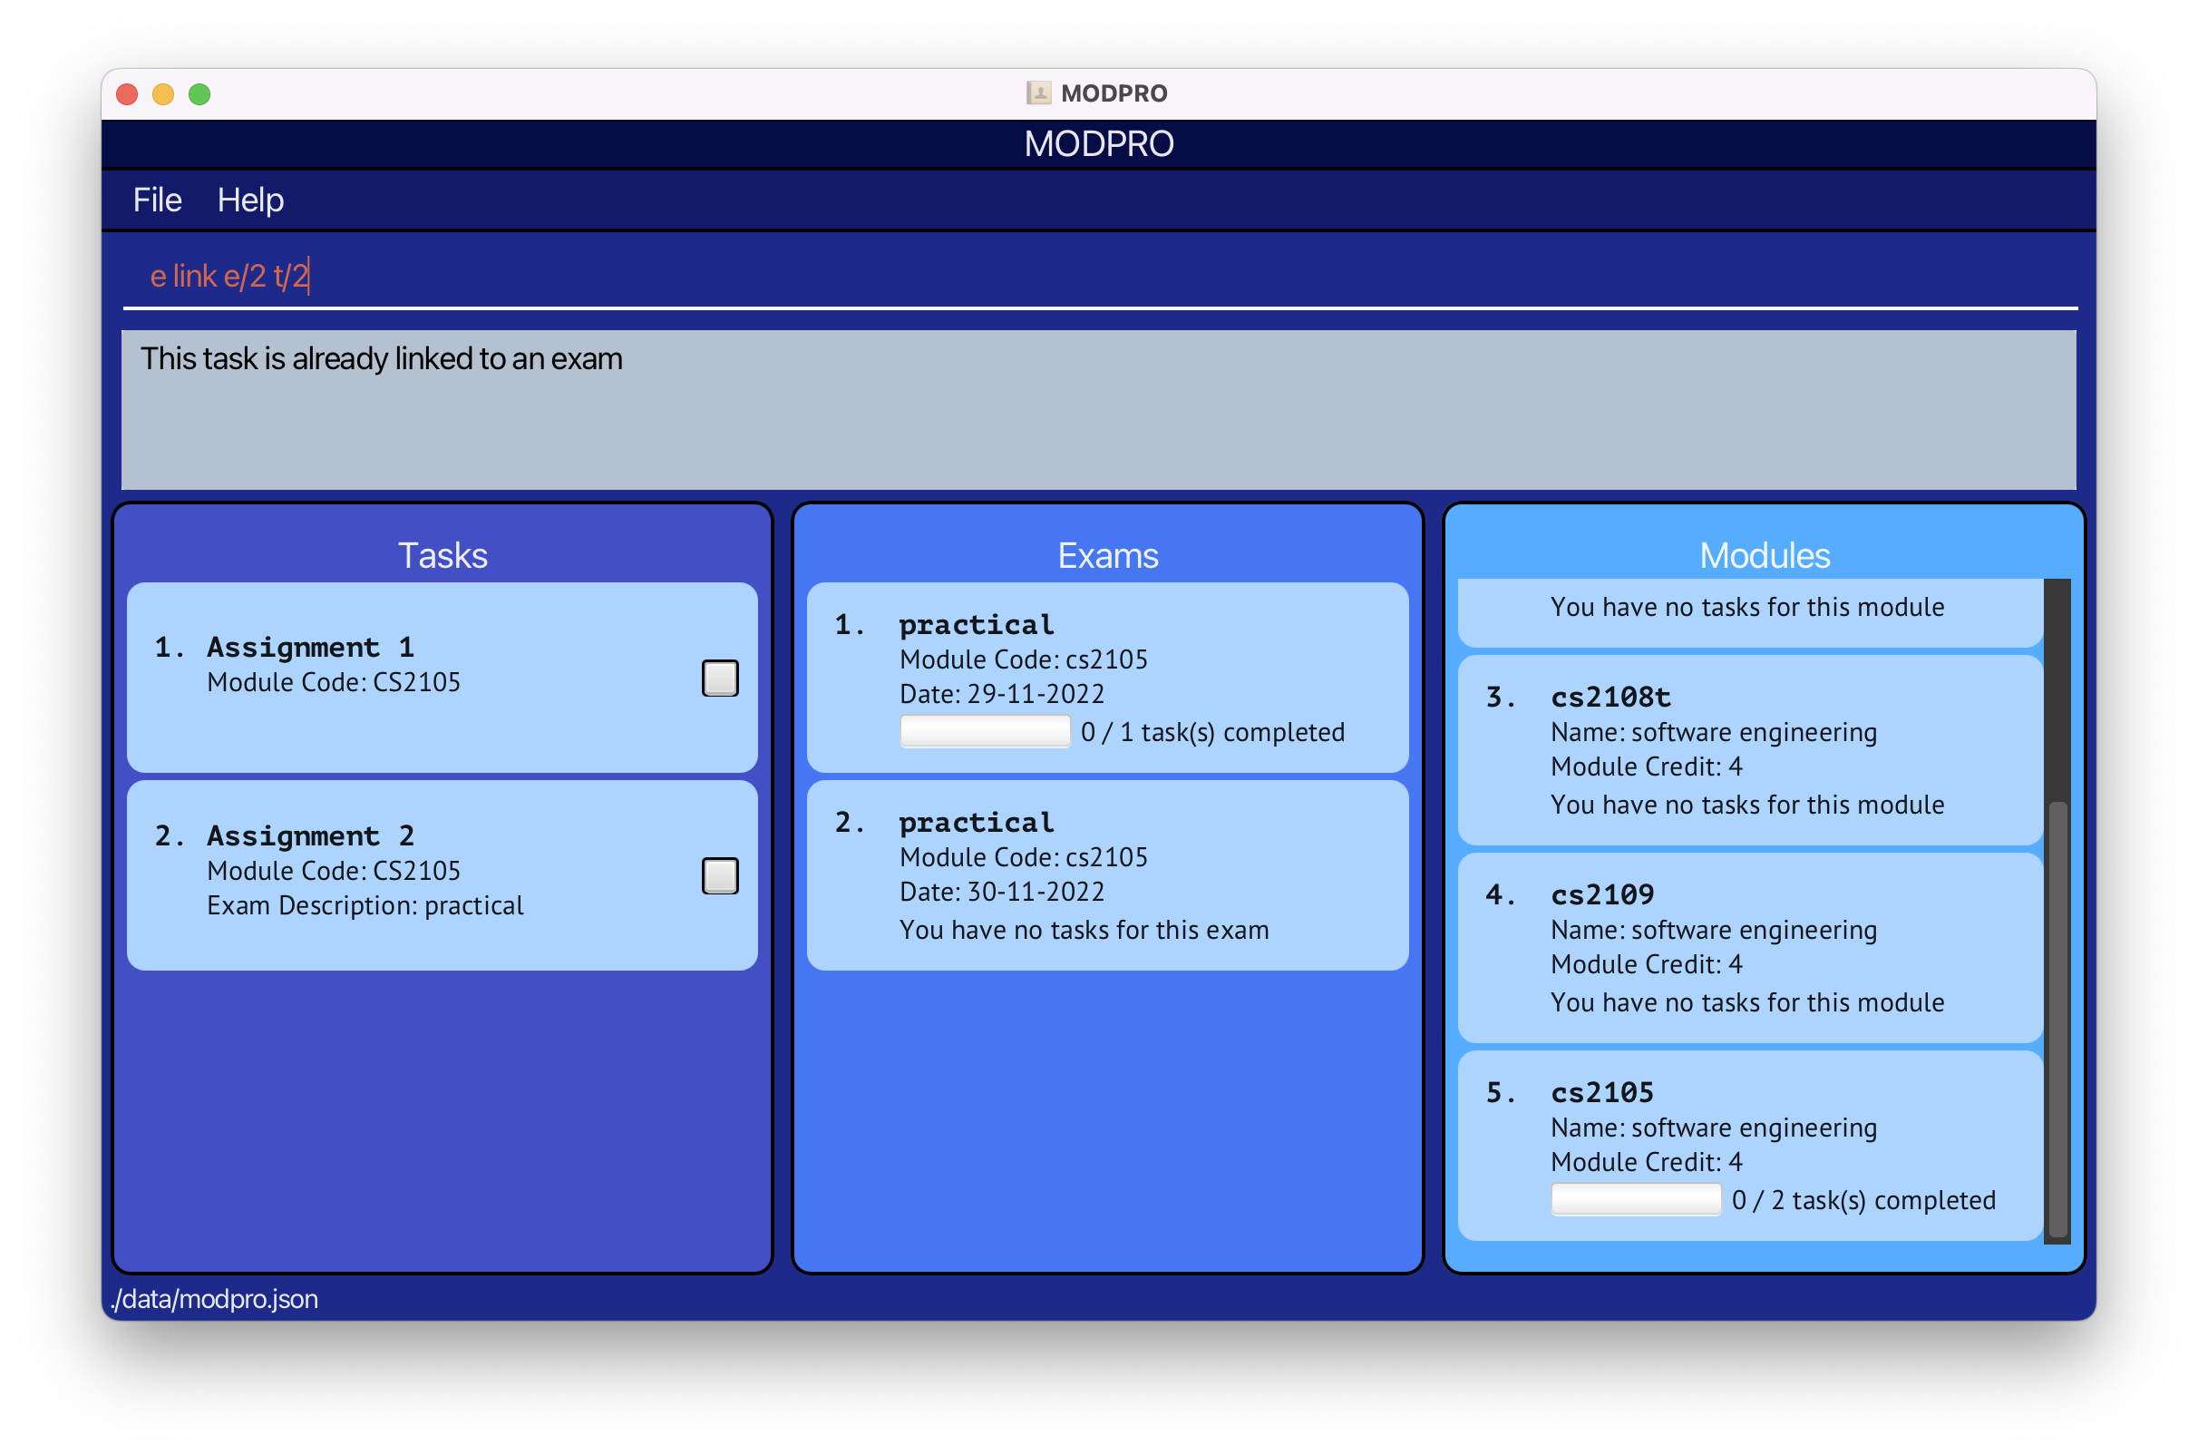
Task: Click the green fullscreen window button
Action: [199, 94]
